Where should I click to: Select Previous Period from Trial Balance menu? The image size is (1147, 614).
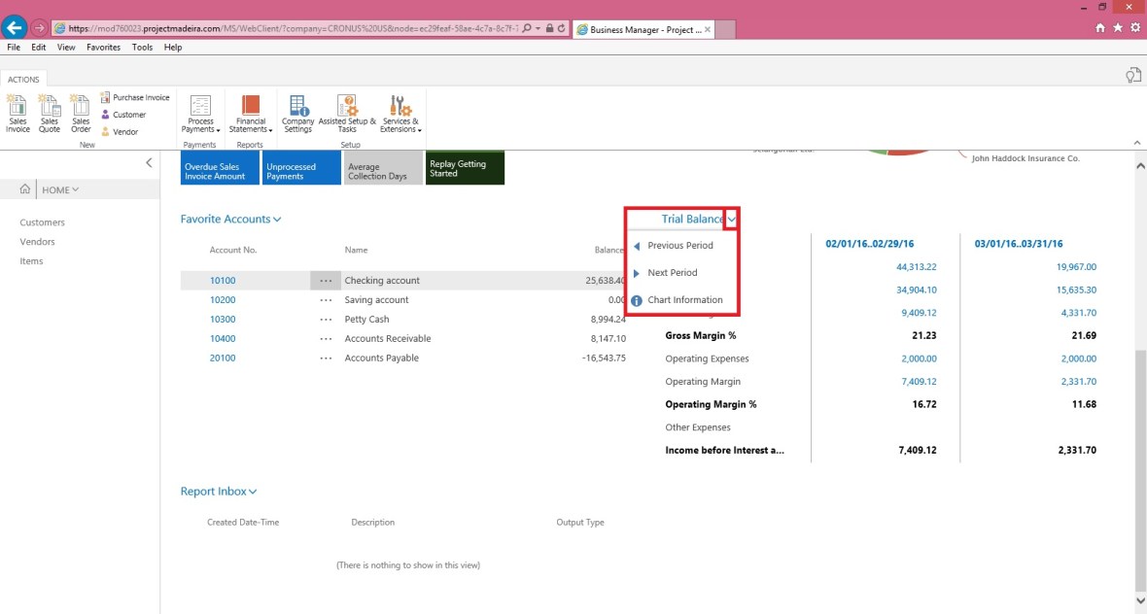click(x=679, y=246)
